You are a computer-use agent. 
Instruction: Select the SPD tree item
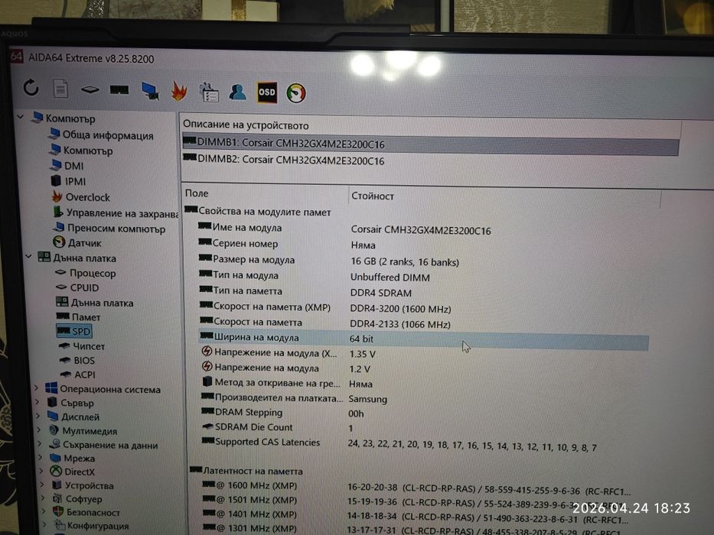point(74,331)
